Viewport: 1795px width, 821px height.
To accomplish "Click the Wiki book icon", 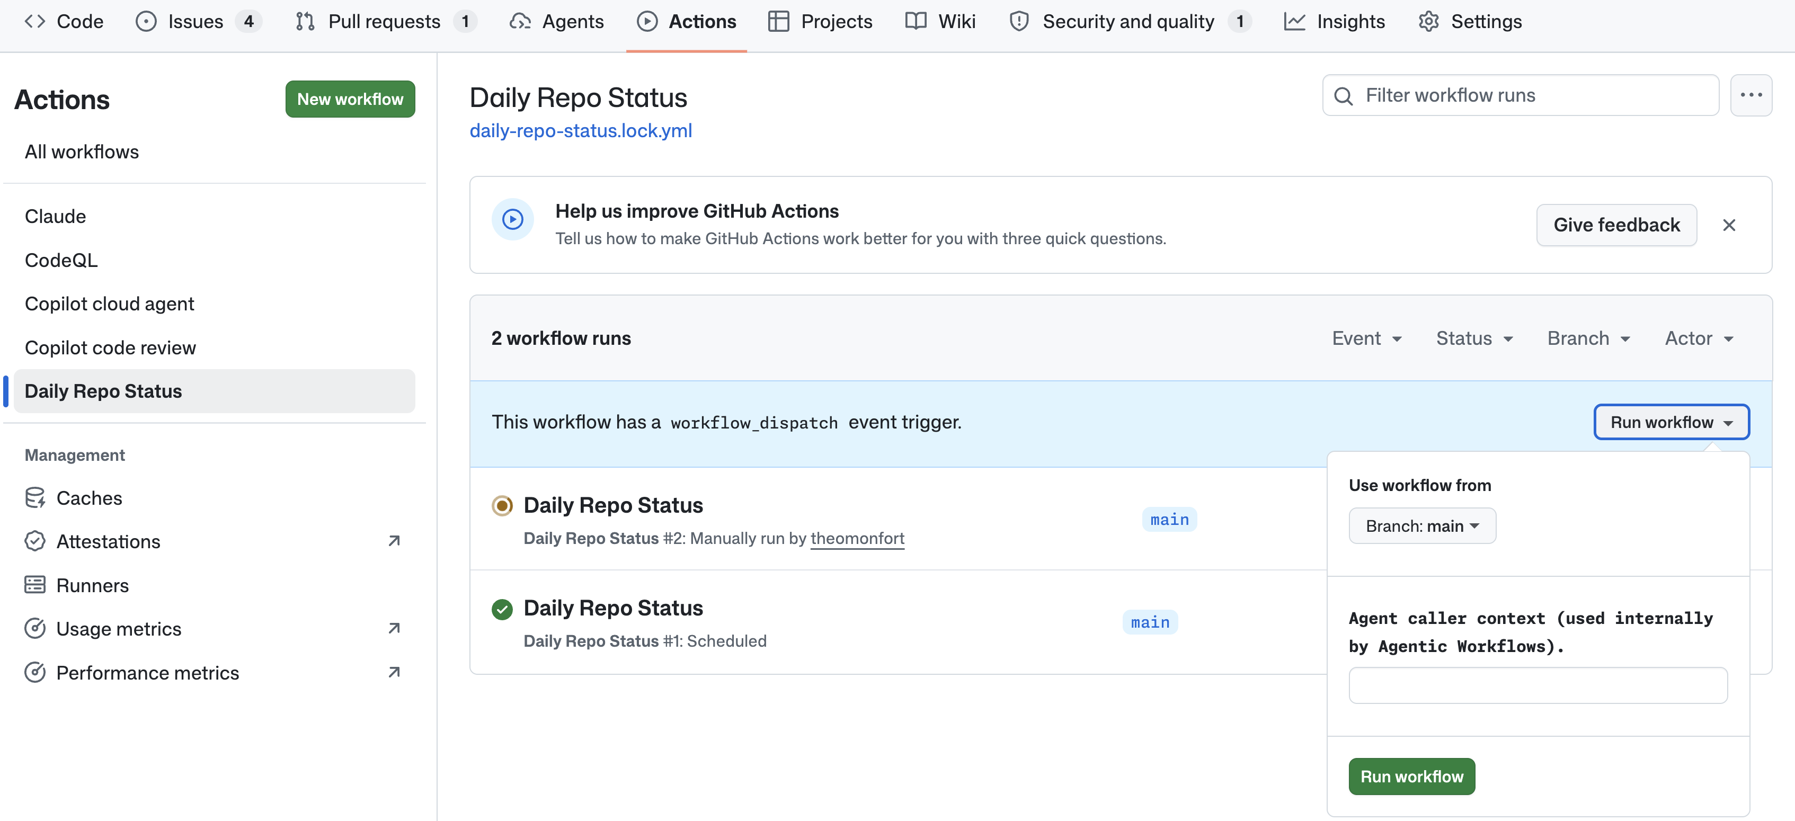I will (x=916, y=22).
